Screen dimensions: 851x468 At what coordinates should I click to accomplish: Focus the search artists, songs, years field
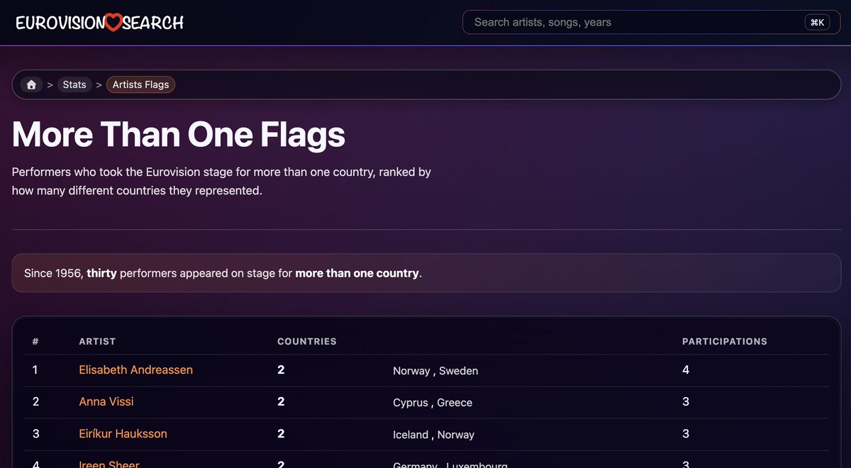click(x=651, y=23)
